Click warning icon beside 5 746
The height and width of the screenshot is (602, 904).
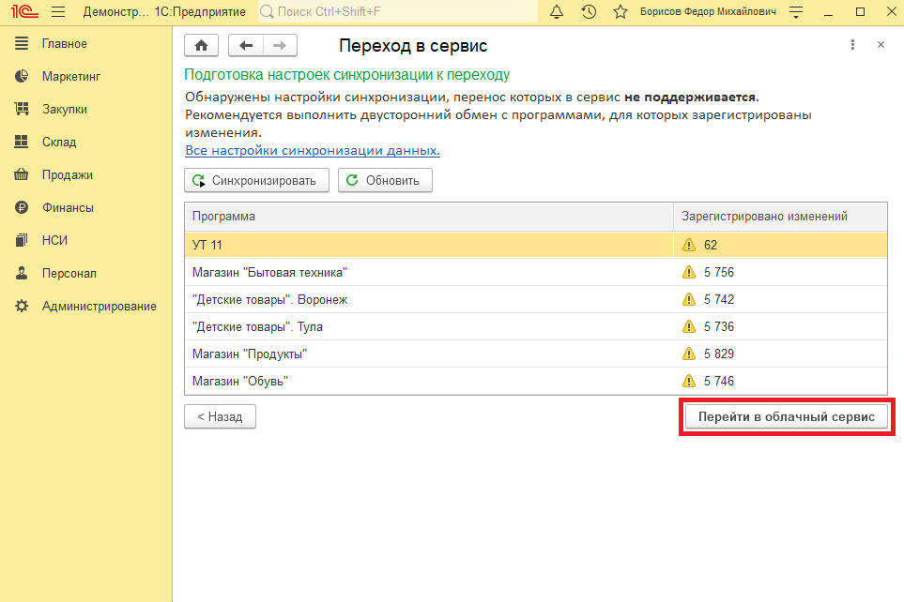point(689,381)
